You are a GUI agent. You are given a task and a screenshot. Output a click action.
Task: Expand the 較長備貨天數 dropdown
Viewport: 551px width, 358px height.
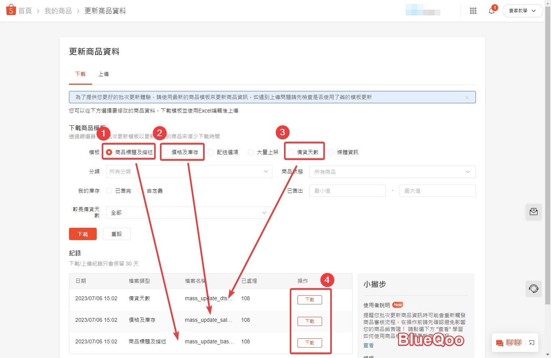(x=189, y=213)
